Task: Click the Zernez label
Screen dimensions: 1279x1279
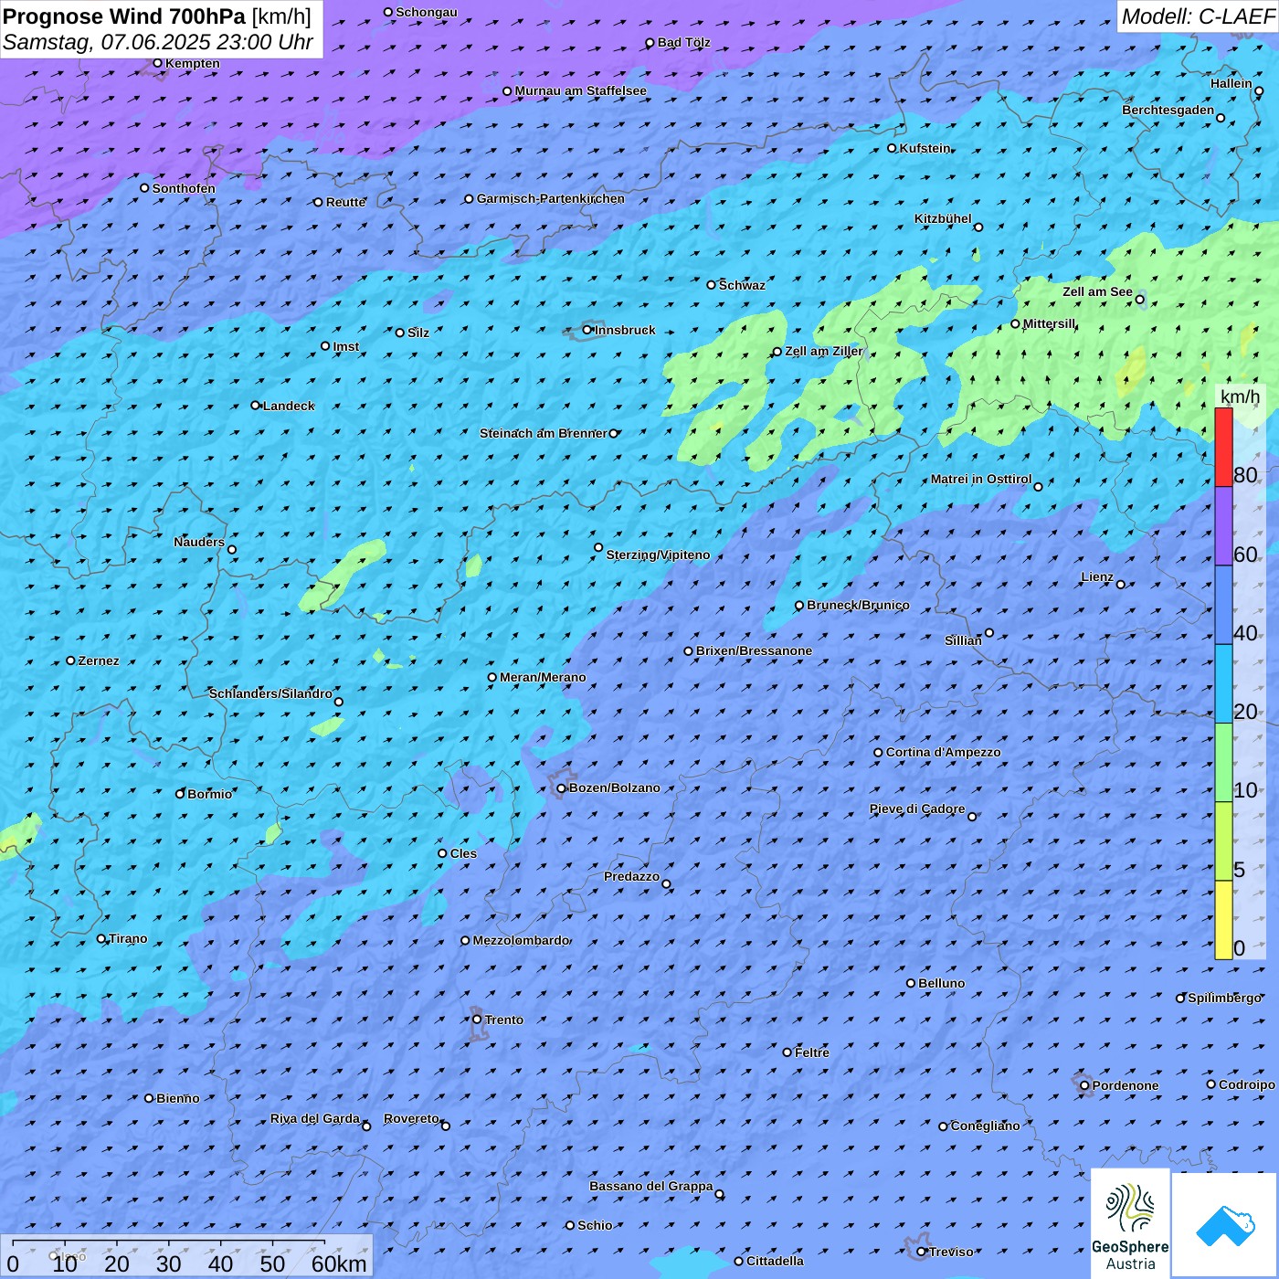Action: point(99,661)
